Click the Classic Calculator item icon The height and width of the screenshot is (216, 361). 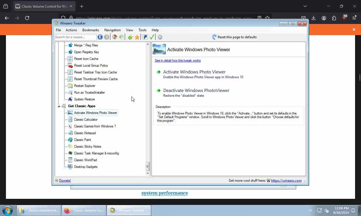pyautogui.click(x=70, y=120)
